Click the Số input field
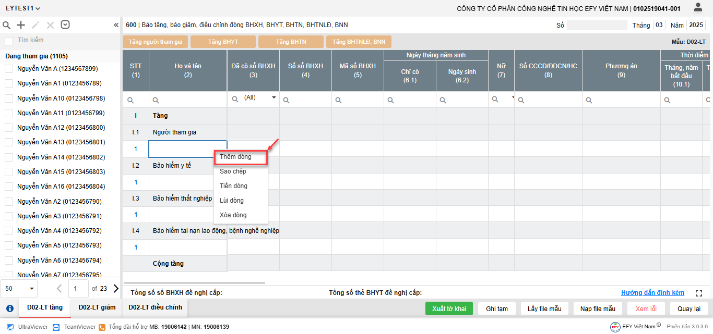This screenshot has height=334, width=713. [x=597, y=25]
